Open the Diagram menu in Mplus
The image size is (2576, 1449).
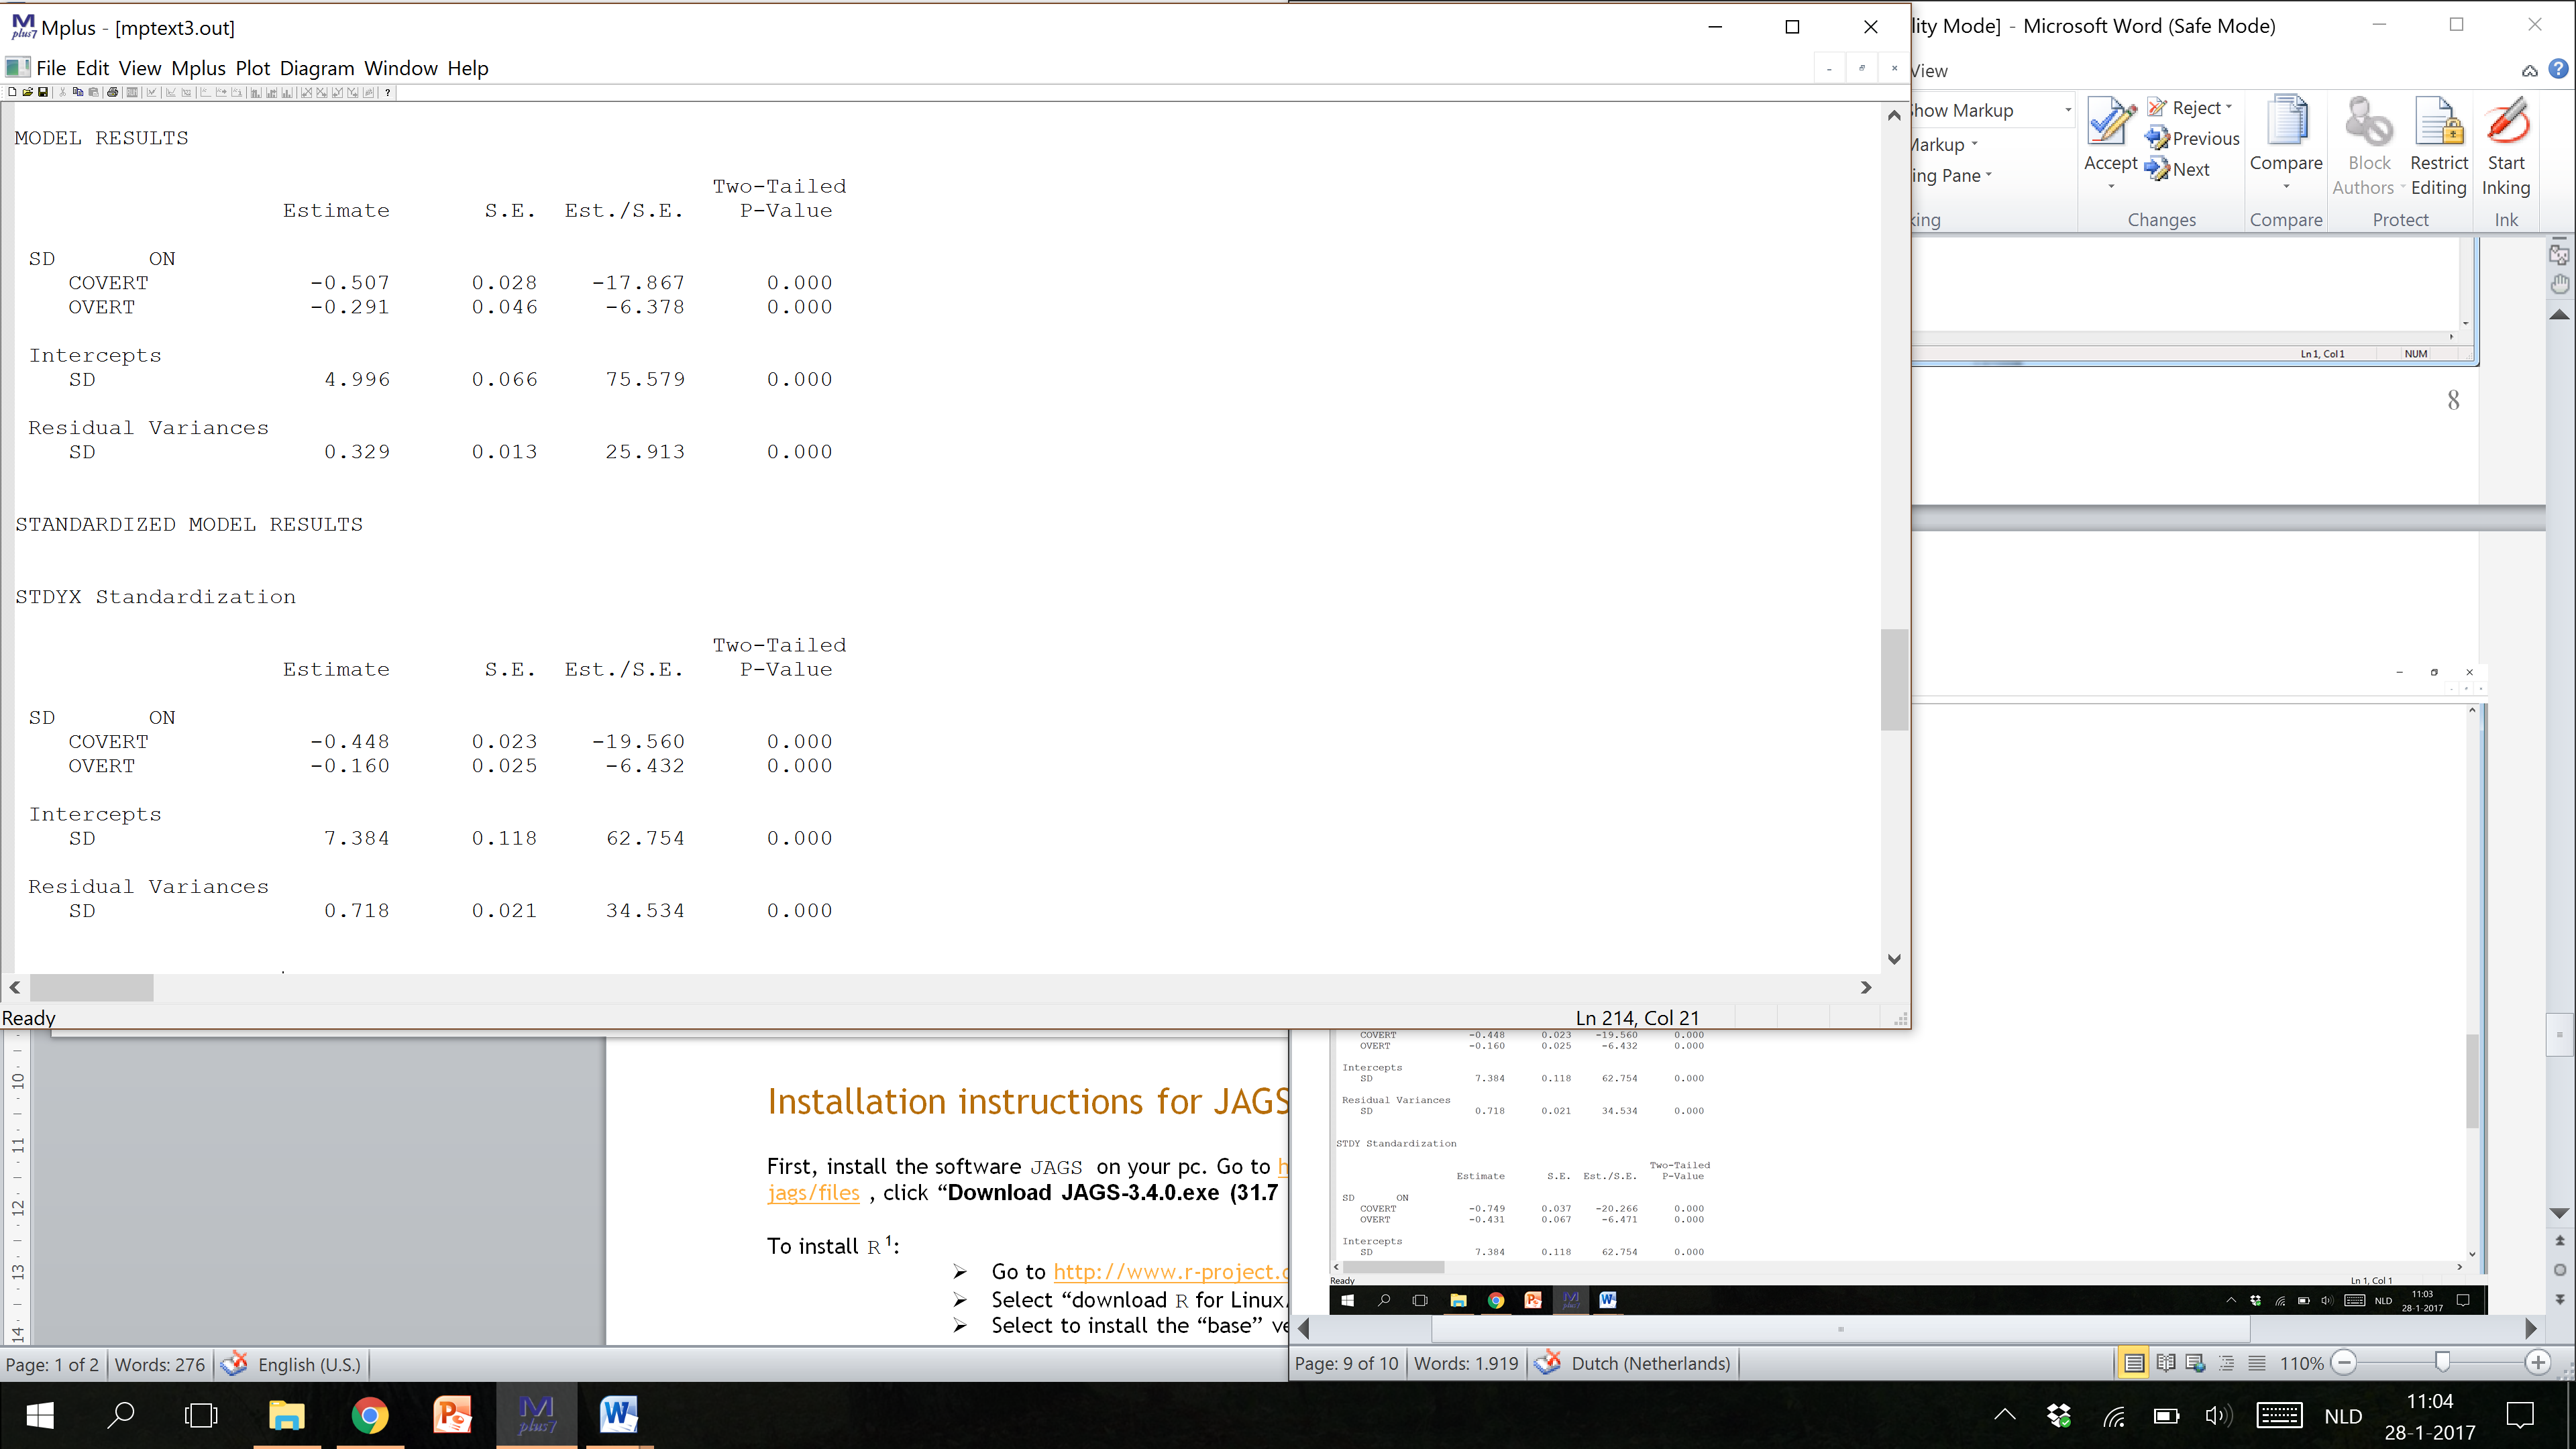[x=317, y=68]
